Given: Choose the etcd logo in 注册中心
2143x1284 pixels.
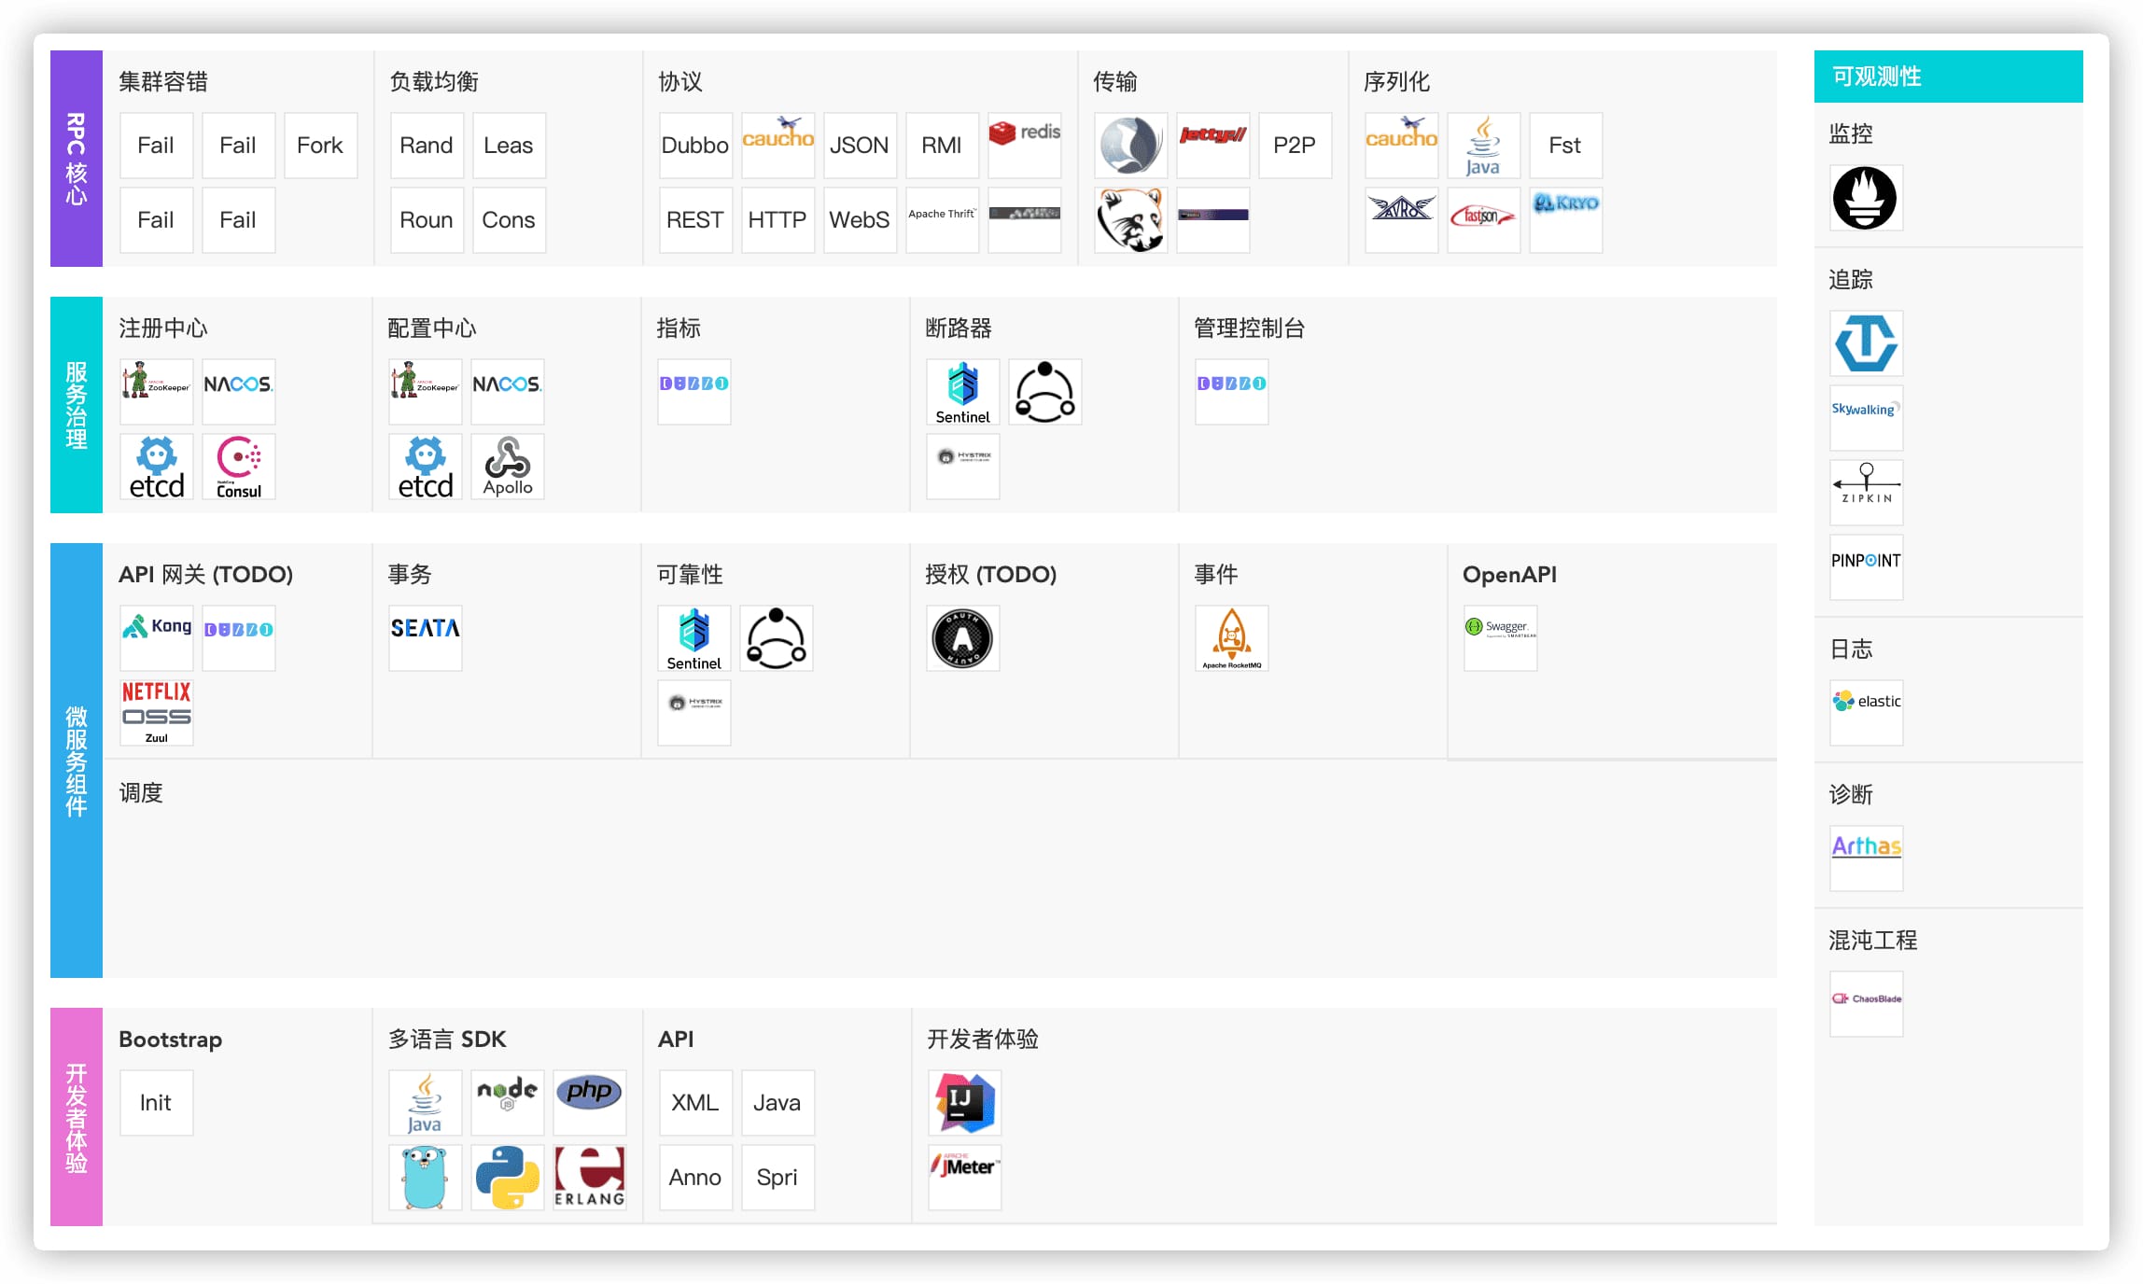Looking at the screenshot, I should [x=157, y=467].
